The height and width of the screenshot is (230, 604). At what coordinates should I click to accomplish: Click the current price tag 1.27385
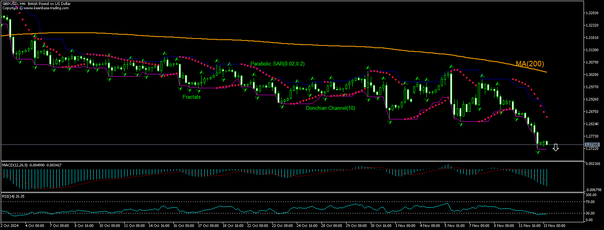[x=591, y=144]
